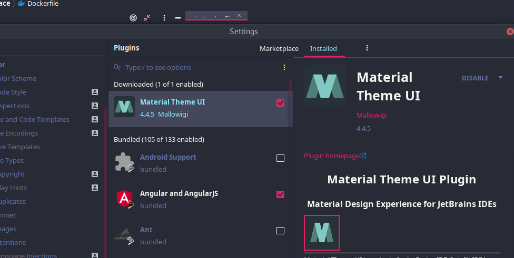The width and height of the screenshot is (514, 258).
Task: Click the collapse all arrows icon
Action: (147, 18)
